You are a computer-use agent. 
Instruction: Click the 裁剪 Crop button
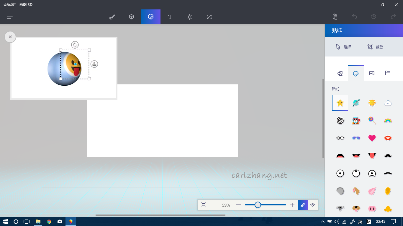[x=375, y=46]
